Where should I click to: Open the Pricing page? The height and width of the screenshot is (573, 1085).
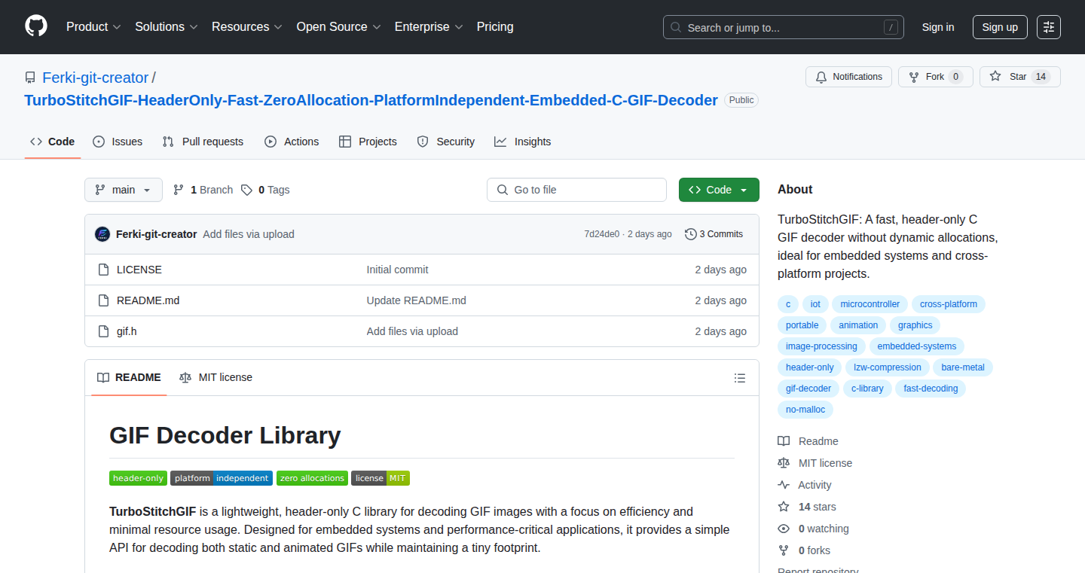[x=495, y=27]
